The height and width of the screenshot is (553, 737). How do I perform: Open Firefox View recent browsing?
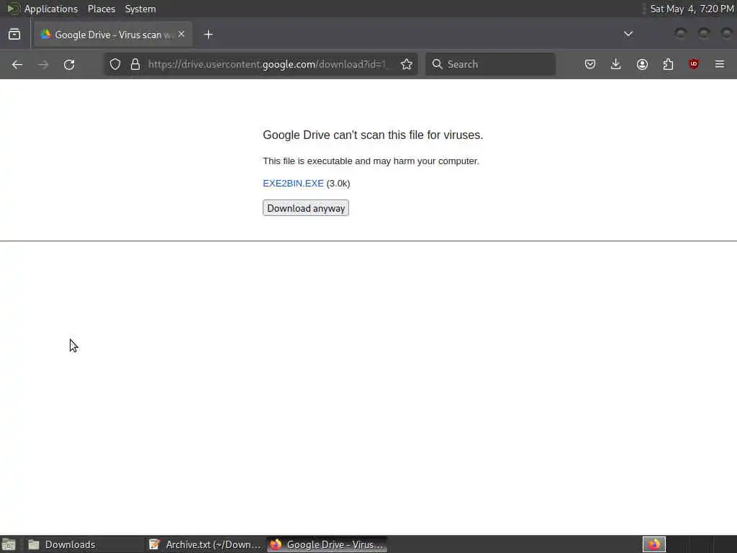14,35
